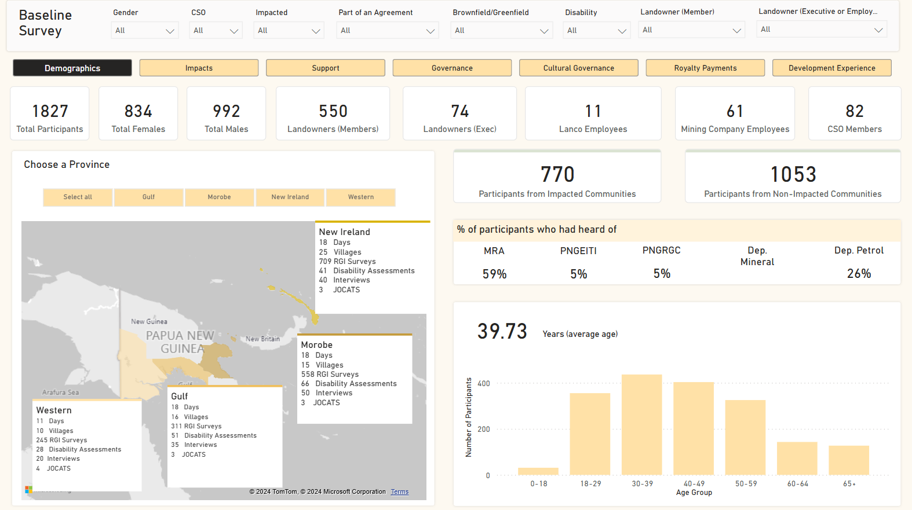This screenshot has width=912, height=510.
Task: Open the Gender filter dropdown
Action: click(x=145, y=31)
